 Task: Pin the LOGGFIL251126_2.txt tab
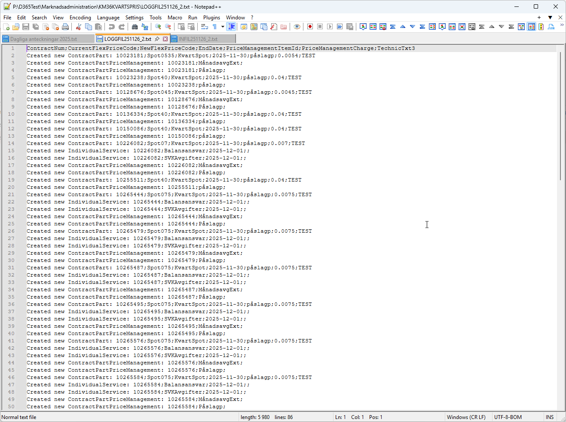(x=157, y=39)
